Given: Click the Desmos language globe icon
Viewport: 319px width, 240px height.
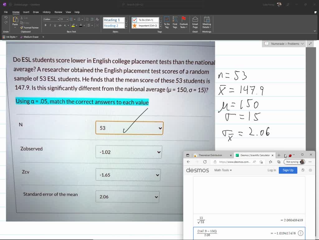Looking at the screenshot, I should click(x=303, y=170).
